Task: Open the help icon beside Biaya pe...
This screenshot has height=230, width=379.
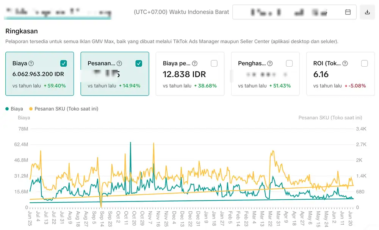Action: pos(194,64)
